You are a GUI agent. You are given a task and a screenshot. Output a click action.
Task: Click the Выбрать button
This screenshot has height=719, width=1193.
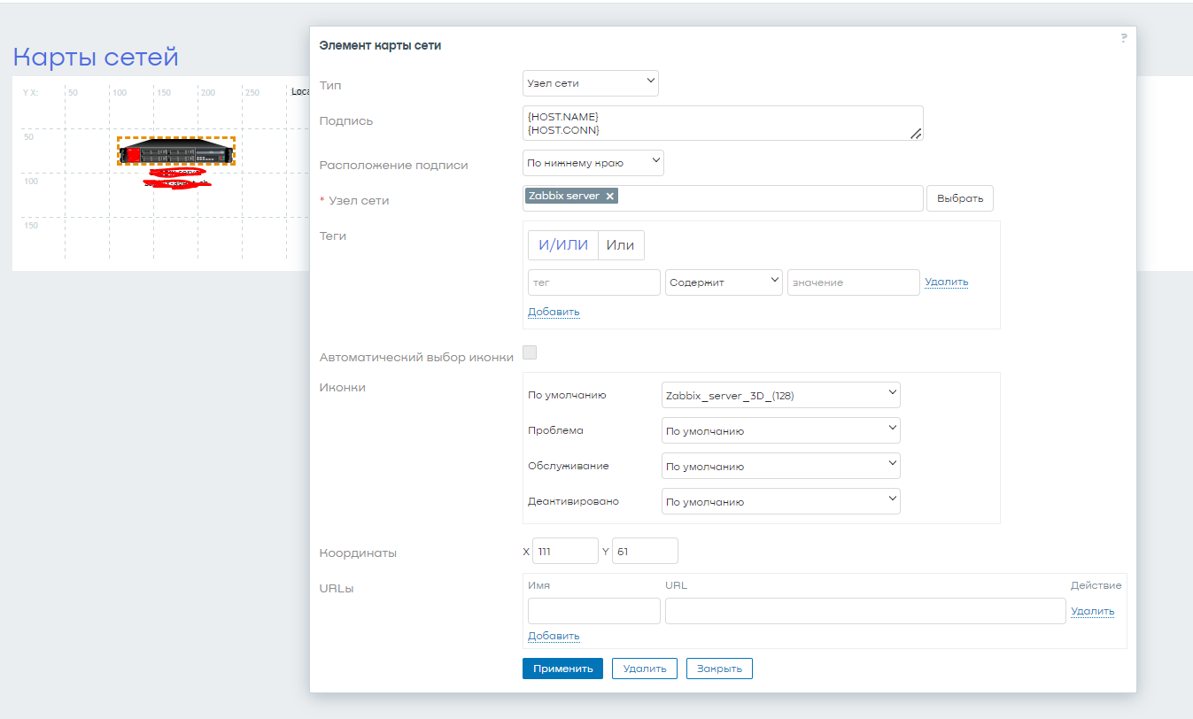pos(960,198)
